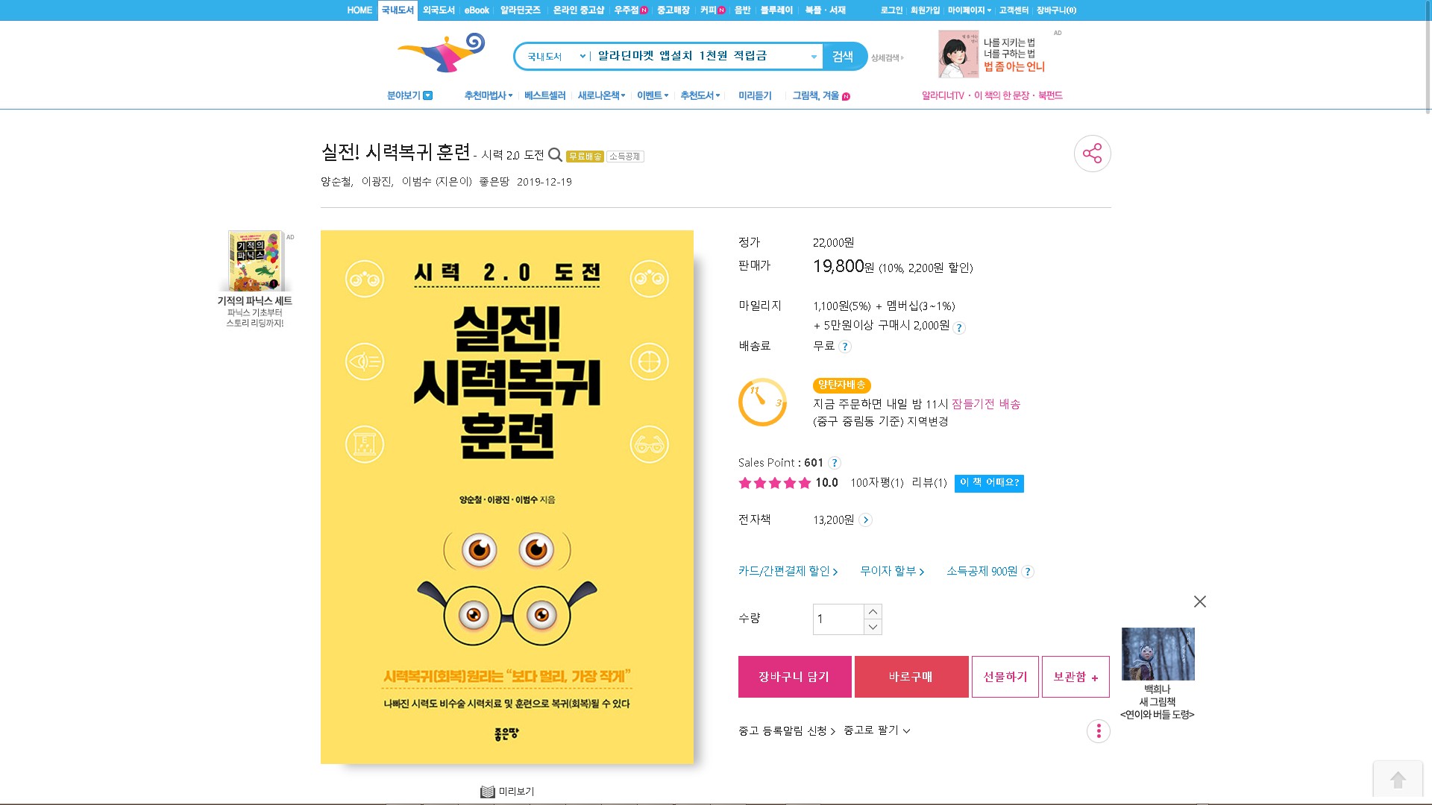Click the 장바구니 담기 button

point(794,677)
